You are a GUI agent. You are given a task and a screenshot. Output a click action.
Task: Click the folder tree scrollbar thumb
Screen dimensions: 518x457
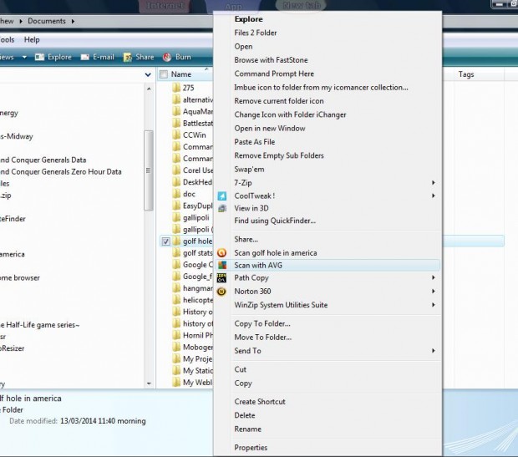(x=149, y=170)
